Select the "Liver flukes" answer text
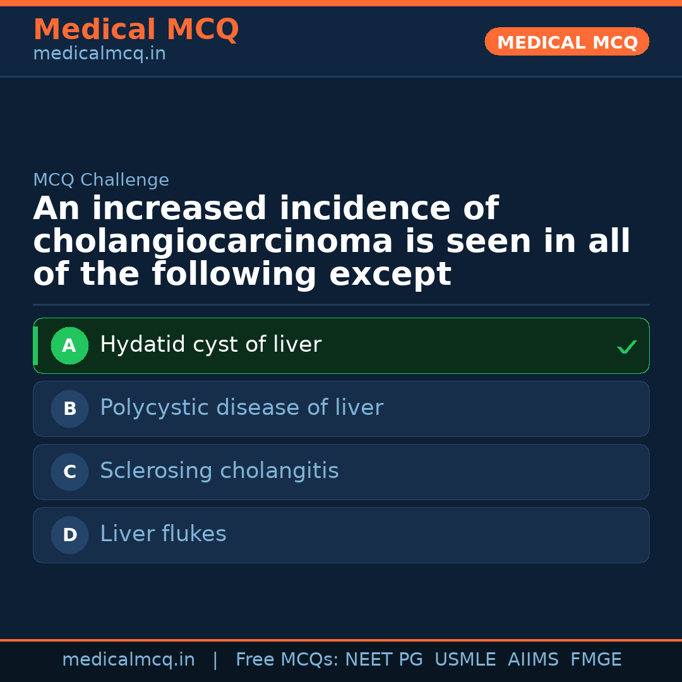Image resolution: width=682 pixels, height=682 pixels. click(x=163, y=534)
